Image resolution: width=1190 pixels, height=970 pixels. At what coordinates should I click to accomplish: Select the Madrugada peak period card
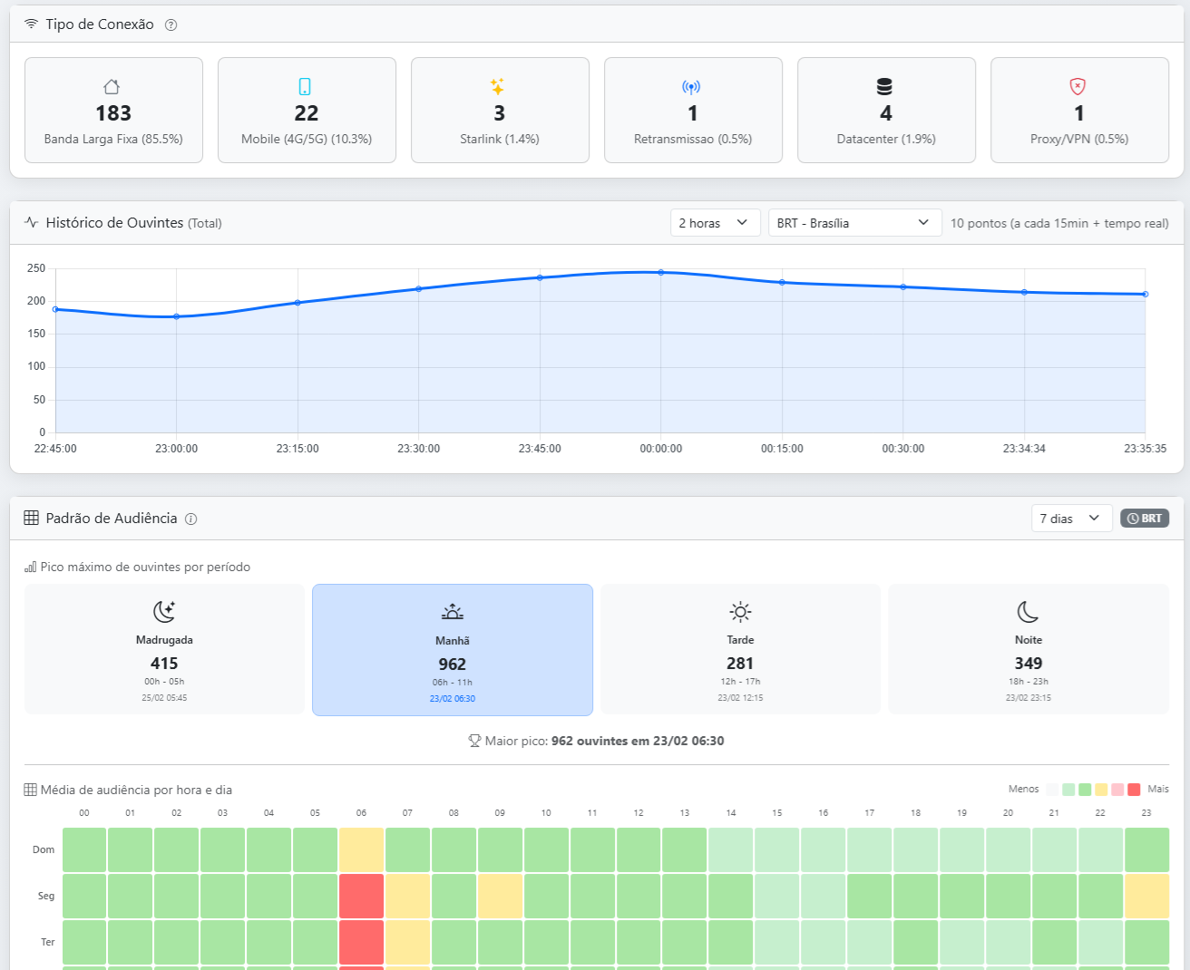click(164, 649)
